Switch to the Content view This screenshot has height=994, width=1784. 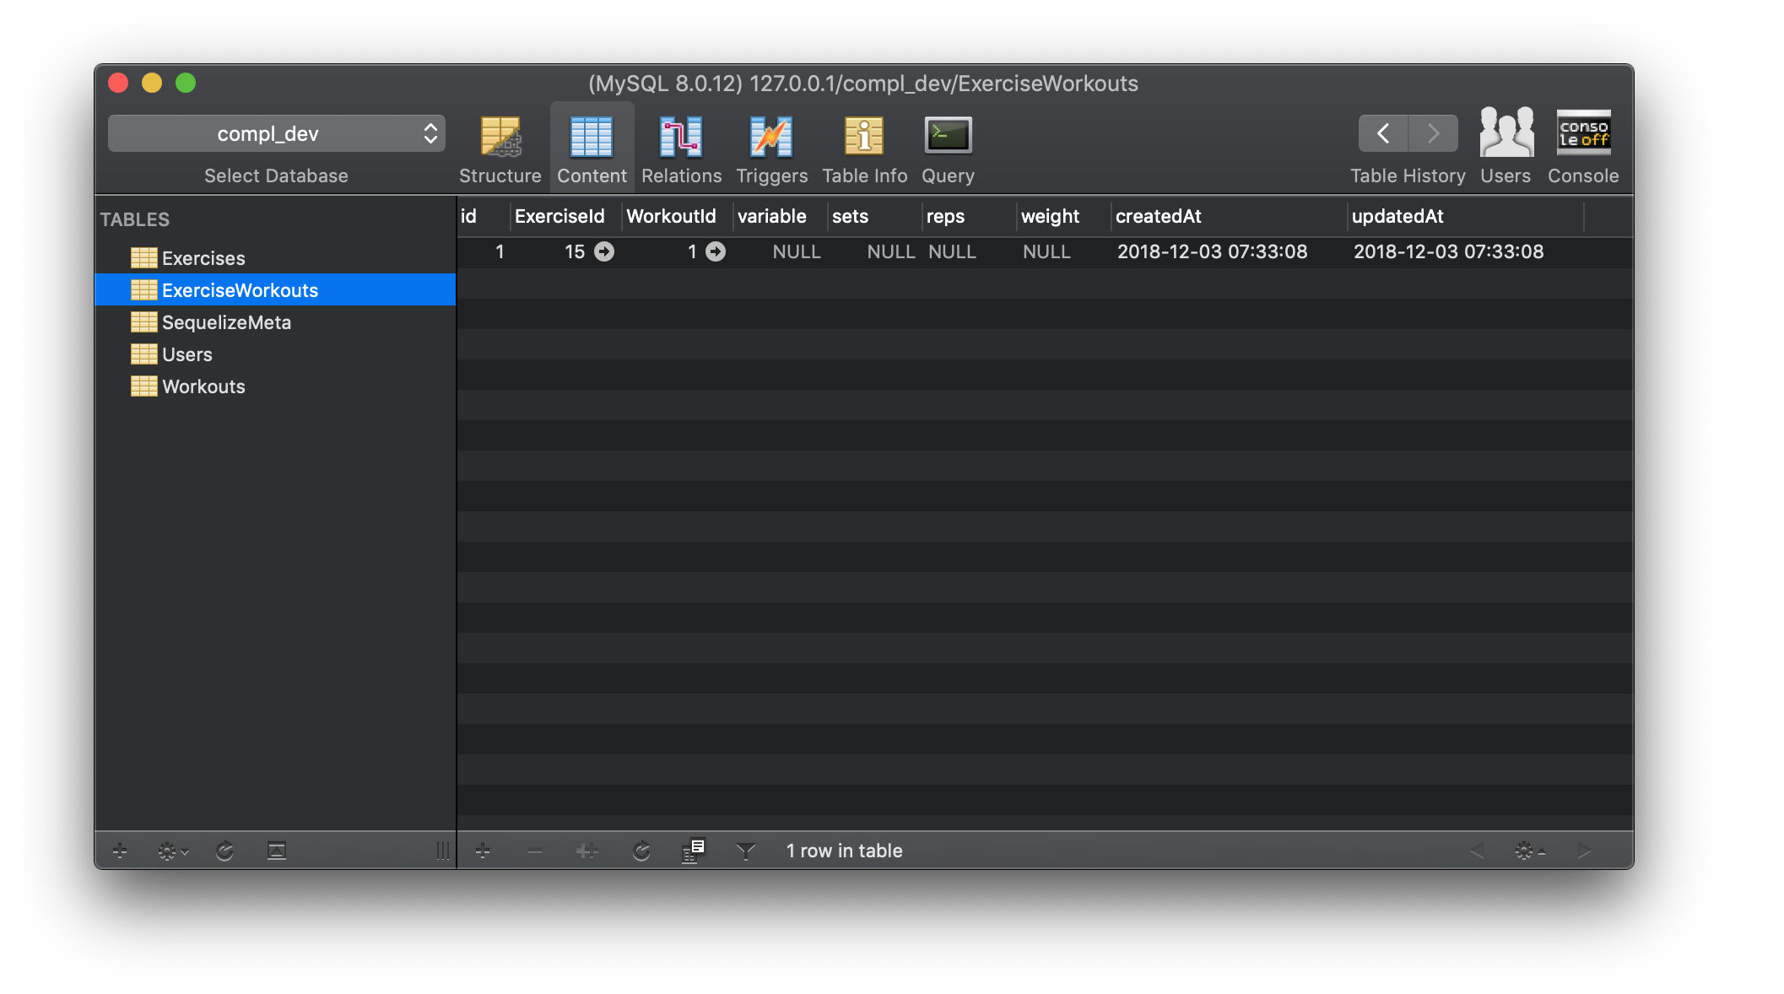(592, 149)
